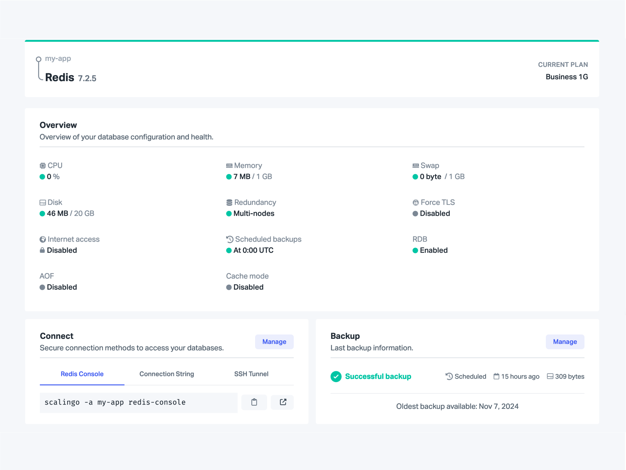
Task: Select the Redis Console tab
Action: pyautogui.click(x=82, y=374)
